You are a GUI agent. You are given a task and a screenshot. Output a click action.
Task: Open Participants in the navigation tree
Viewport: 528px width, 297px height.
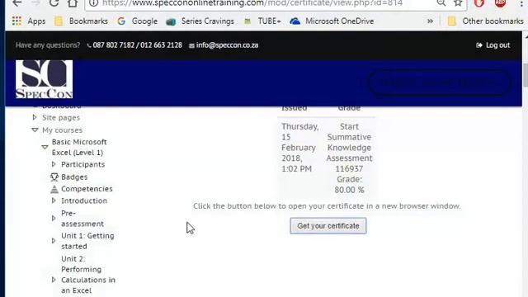tap(82, 164)
